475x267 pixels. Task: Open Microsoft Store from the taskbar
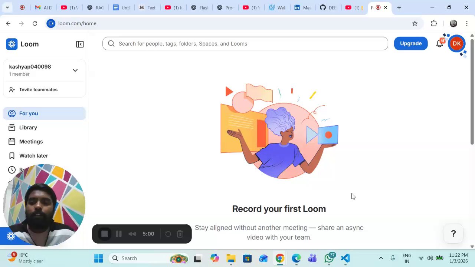(x=247, y=258)
